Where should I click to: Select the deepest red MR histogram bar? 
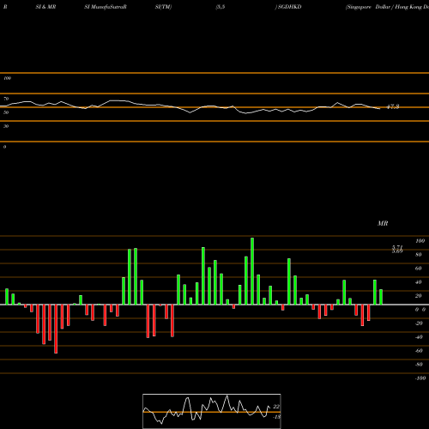pos(56,329)
